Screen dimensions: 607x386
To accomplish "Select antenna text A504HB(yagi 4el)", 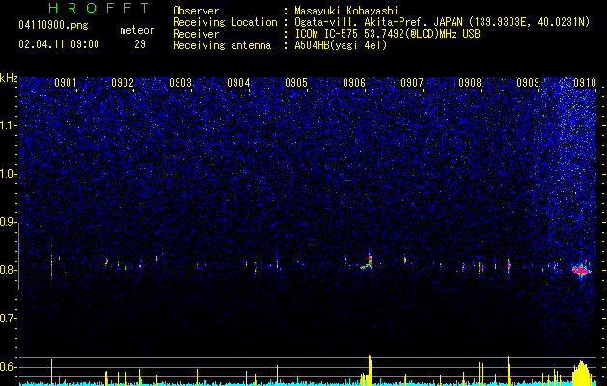I will tap(341, 45).
